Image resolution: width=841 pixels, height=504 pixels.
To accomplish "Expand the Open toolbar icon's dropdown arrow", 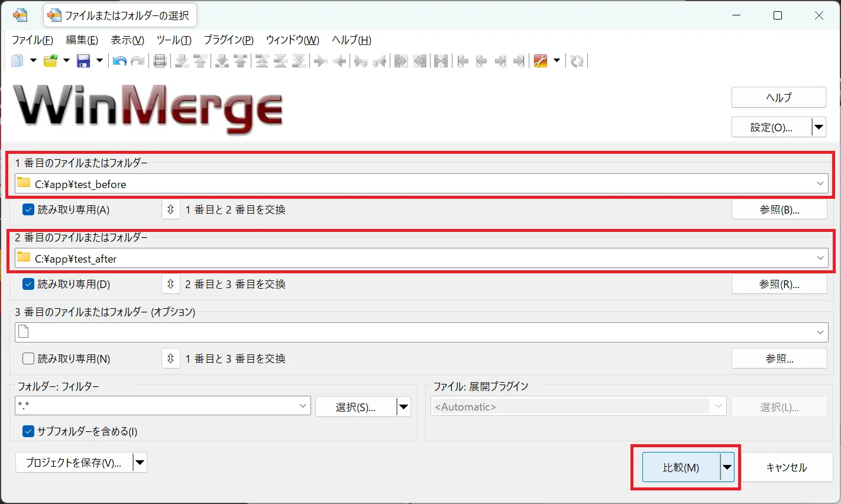I will 66,61.
